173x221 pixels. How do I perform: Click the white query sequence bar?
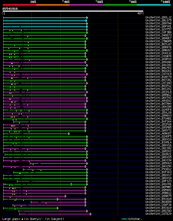73,11
